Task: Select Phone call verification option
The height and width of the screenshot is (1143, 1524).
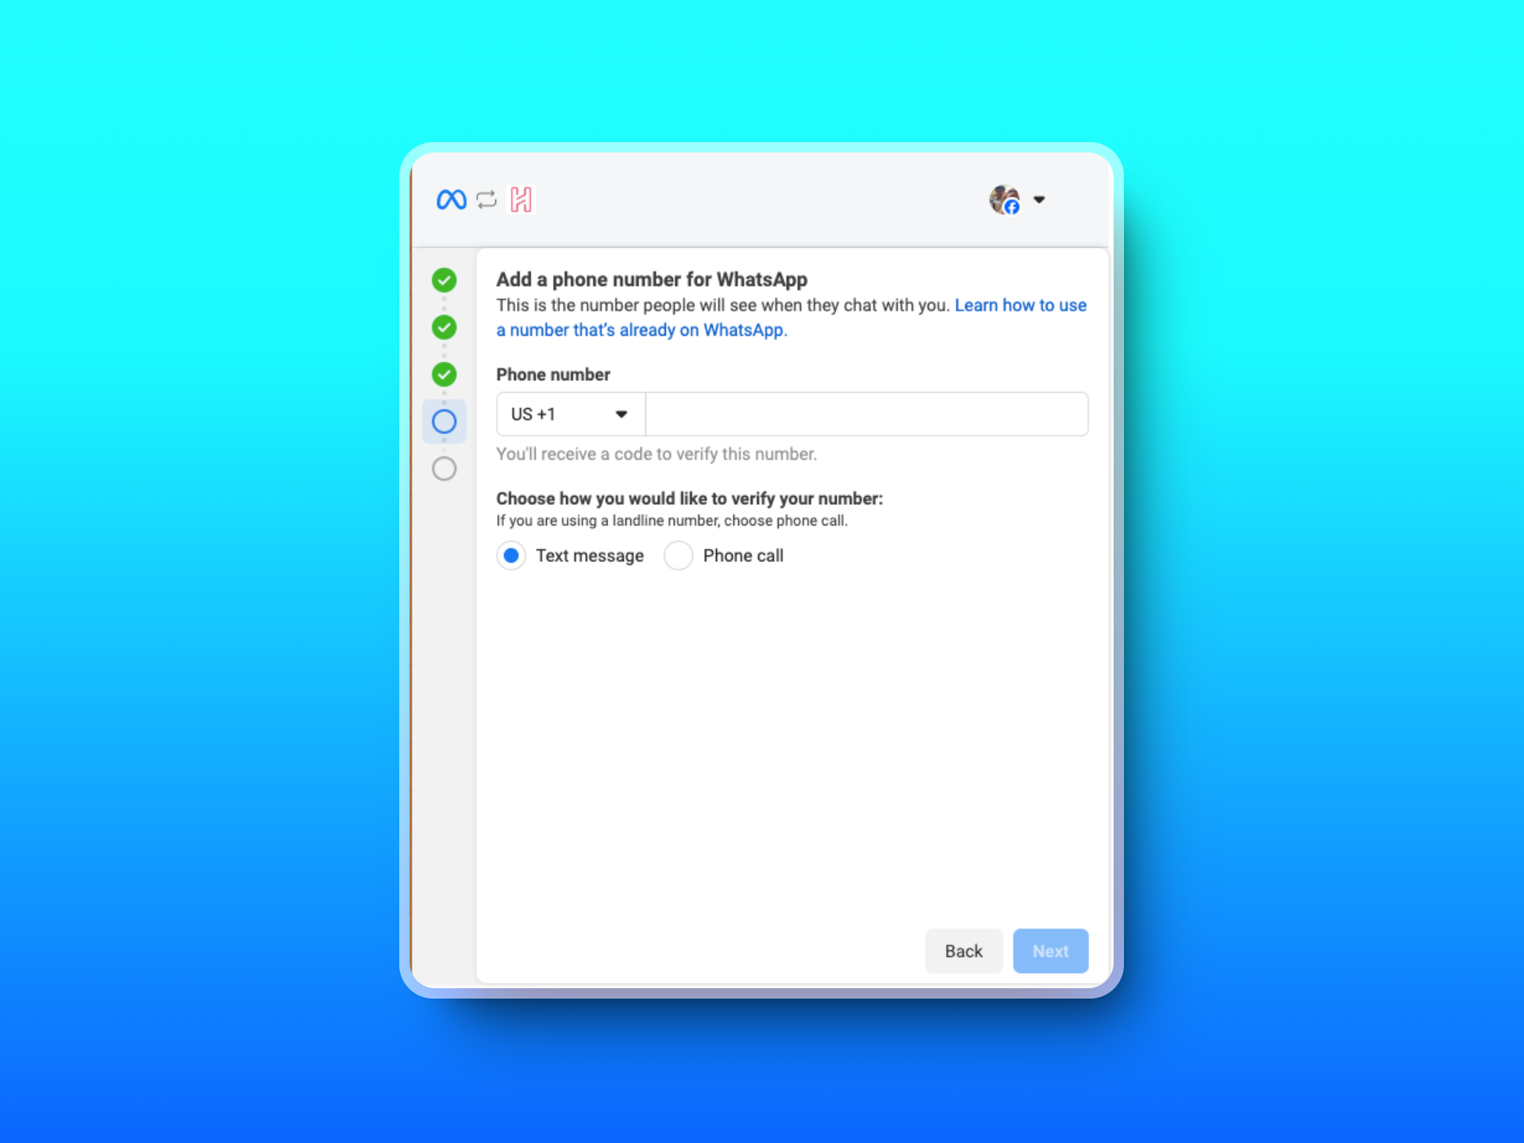Action: (x=679, y=556)
